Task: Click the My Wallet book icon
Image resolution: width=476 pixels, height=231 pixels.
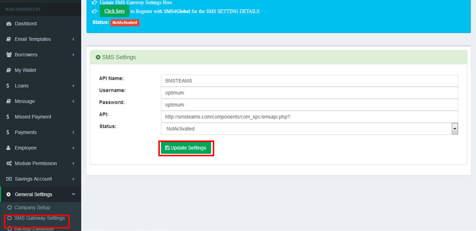Action: (8, 70)
